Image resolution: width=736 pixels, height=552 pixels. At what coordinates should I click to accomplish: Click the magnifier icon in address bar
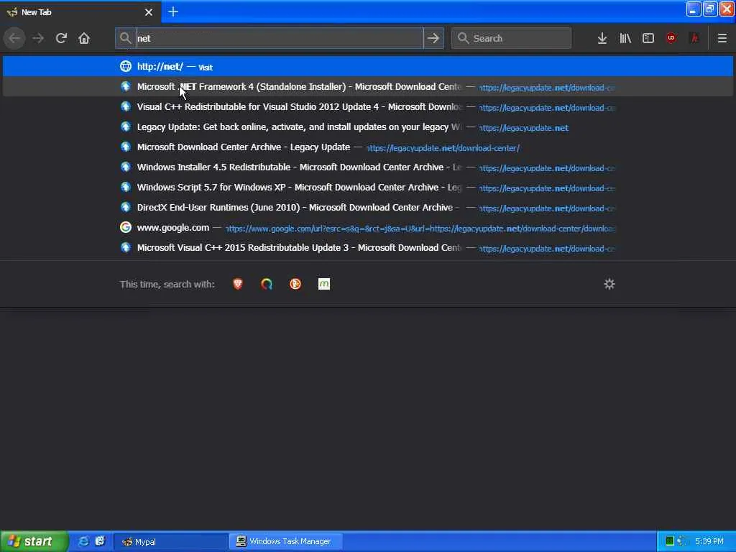point(125,38)
